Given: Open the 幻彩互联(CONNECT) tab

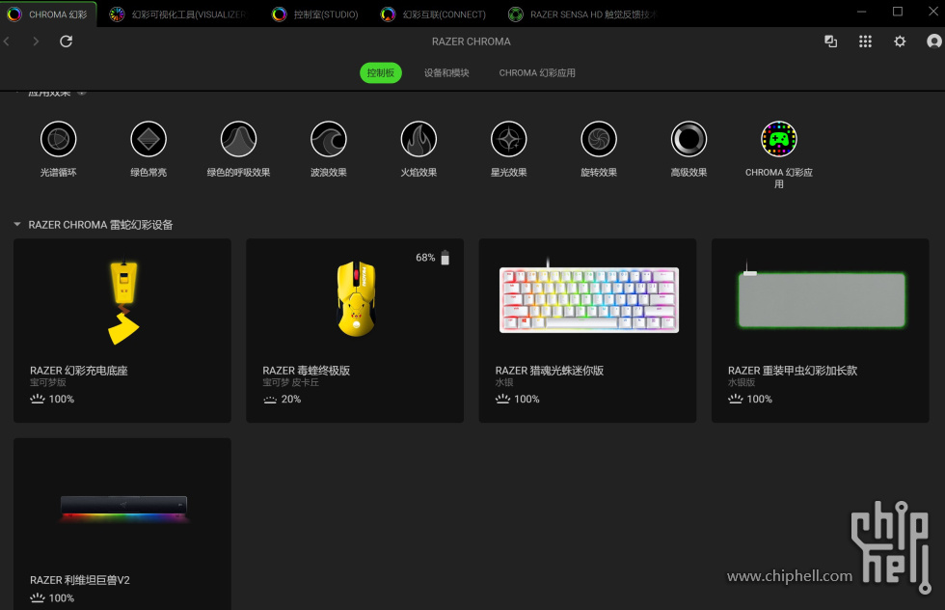Looking at the screenshot, I should [x=433, y=14].
